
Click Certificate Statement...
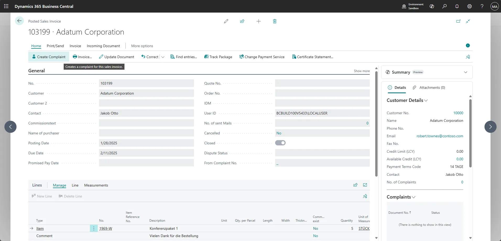tap(313, 57)
